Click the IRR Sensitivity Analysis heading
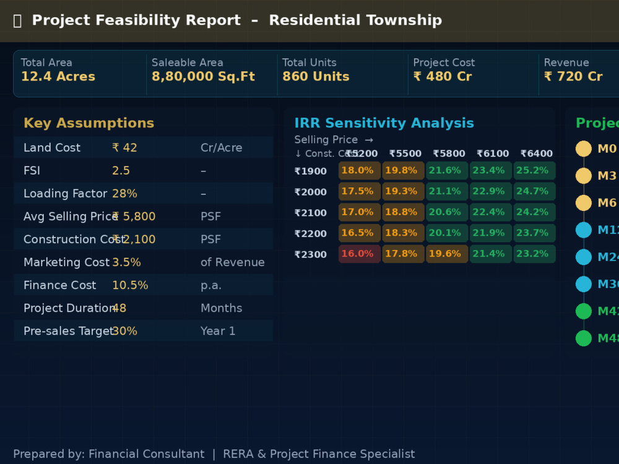 [x=384, y=123]
